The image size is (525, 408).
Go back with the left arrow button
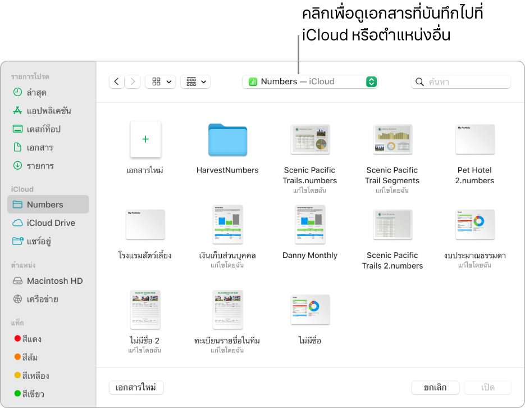[117, 81]
